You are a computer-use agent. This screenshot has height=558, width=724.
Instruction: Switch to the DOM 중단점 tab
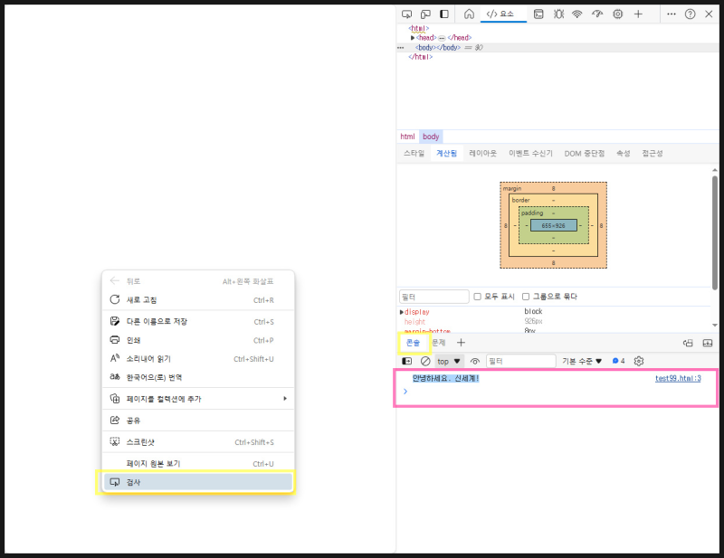point(585,153)
